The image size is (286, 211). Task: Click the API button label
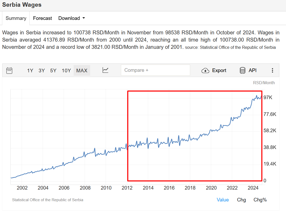pyautogui.click(x=252, y=70)
